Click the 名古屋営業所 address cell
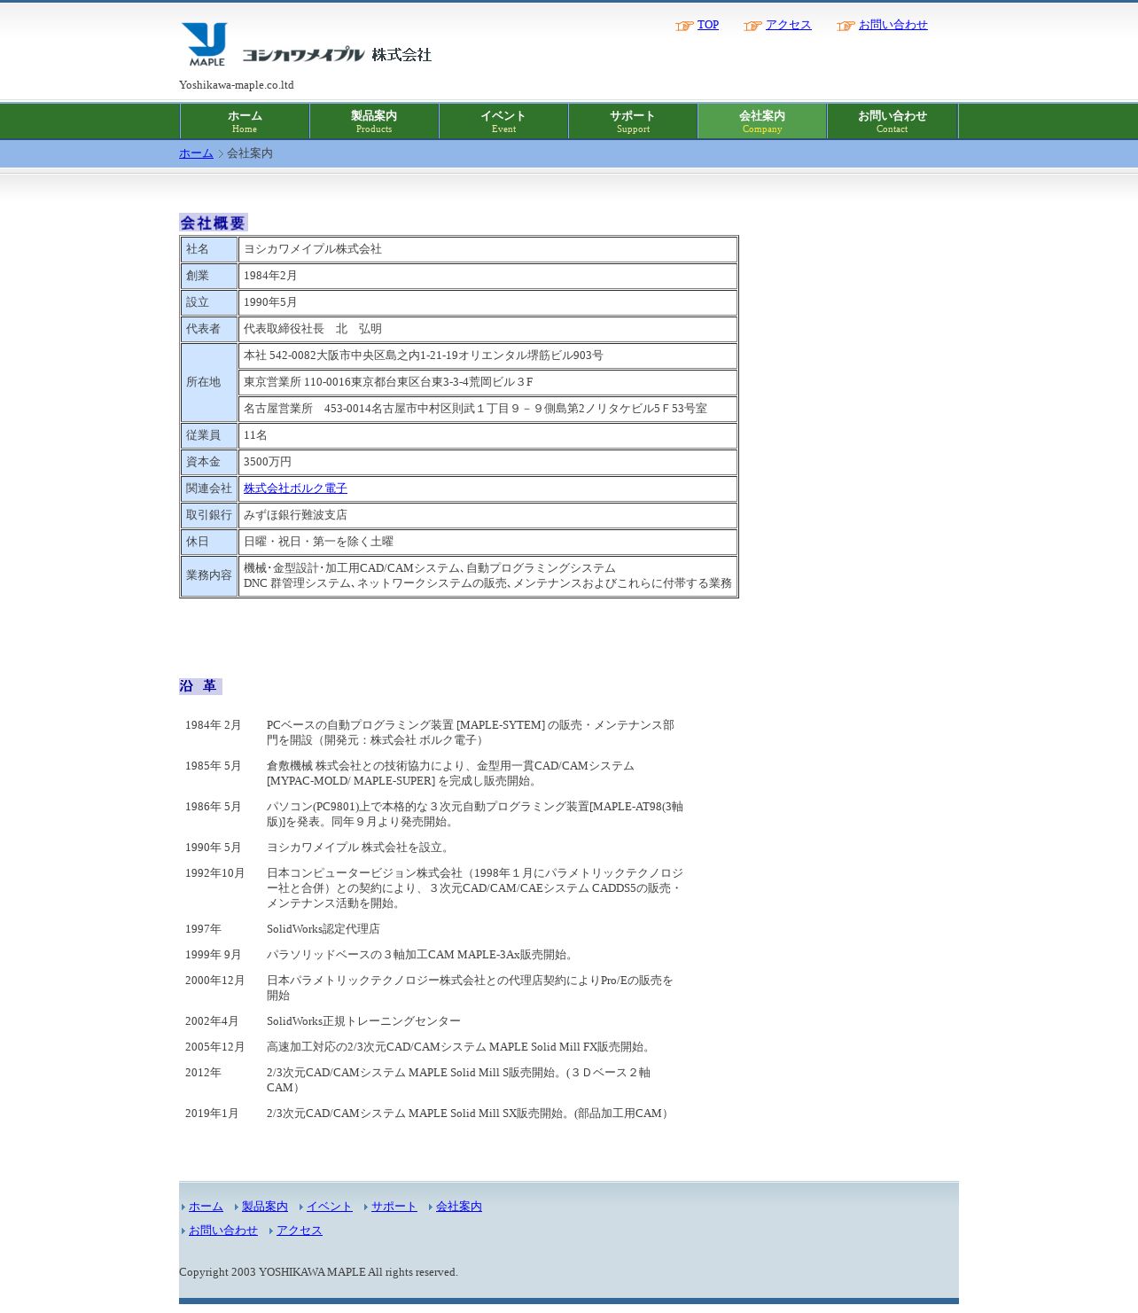1138x1313 pixels. point(487,409)
